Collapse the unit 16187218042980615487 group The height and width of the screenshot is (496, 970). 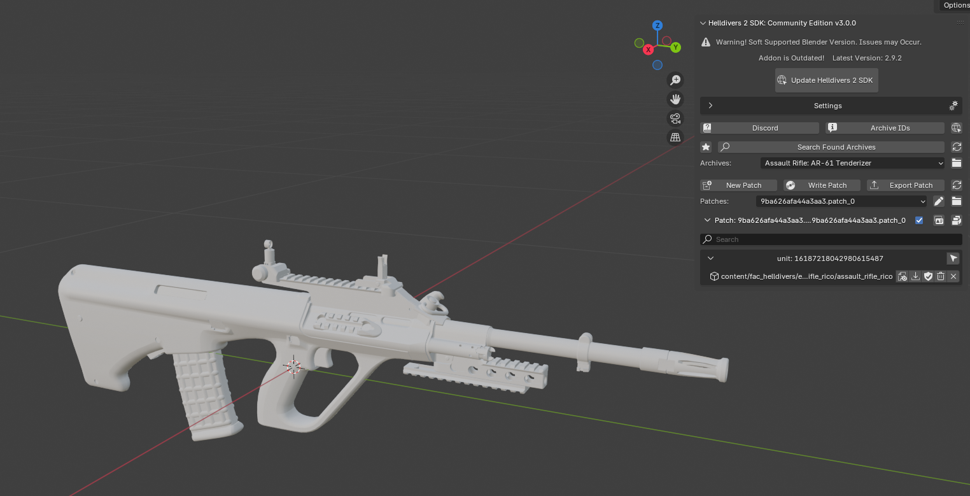click(x=711, y=259)
